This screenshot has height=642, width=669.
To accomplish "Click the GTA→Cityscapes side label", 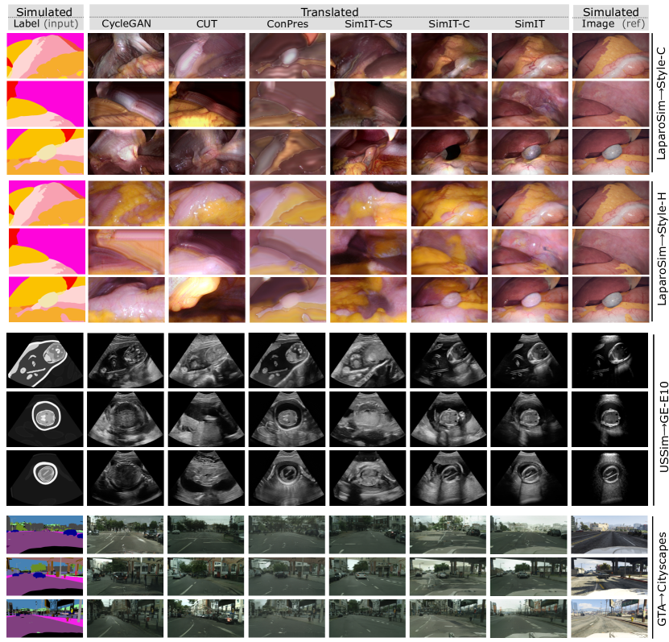I will 662,579.
